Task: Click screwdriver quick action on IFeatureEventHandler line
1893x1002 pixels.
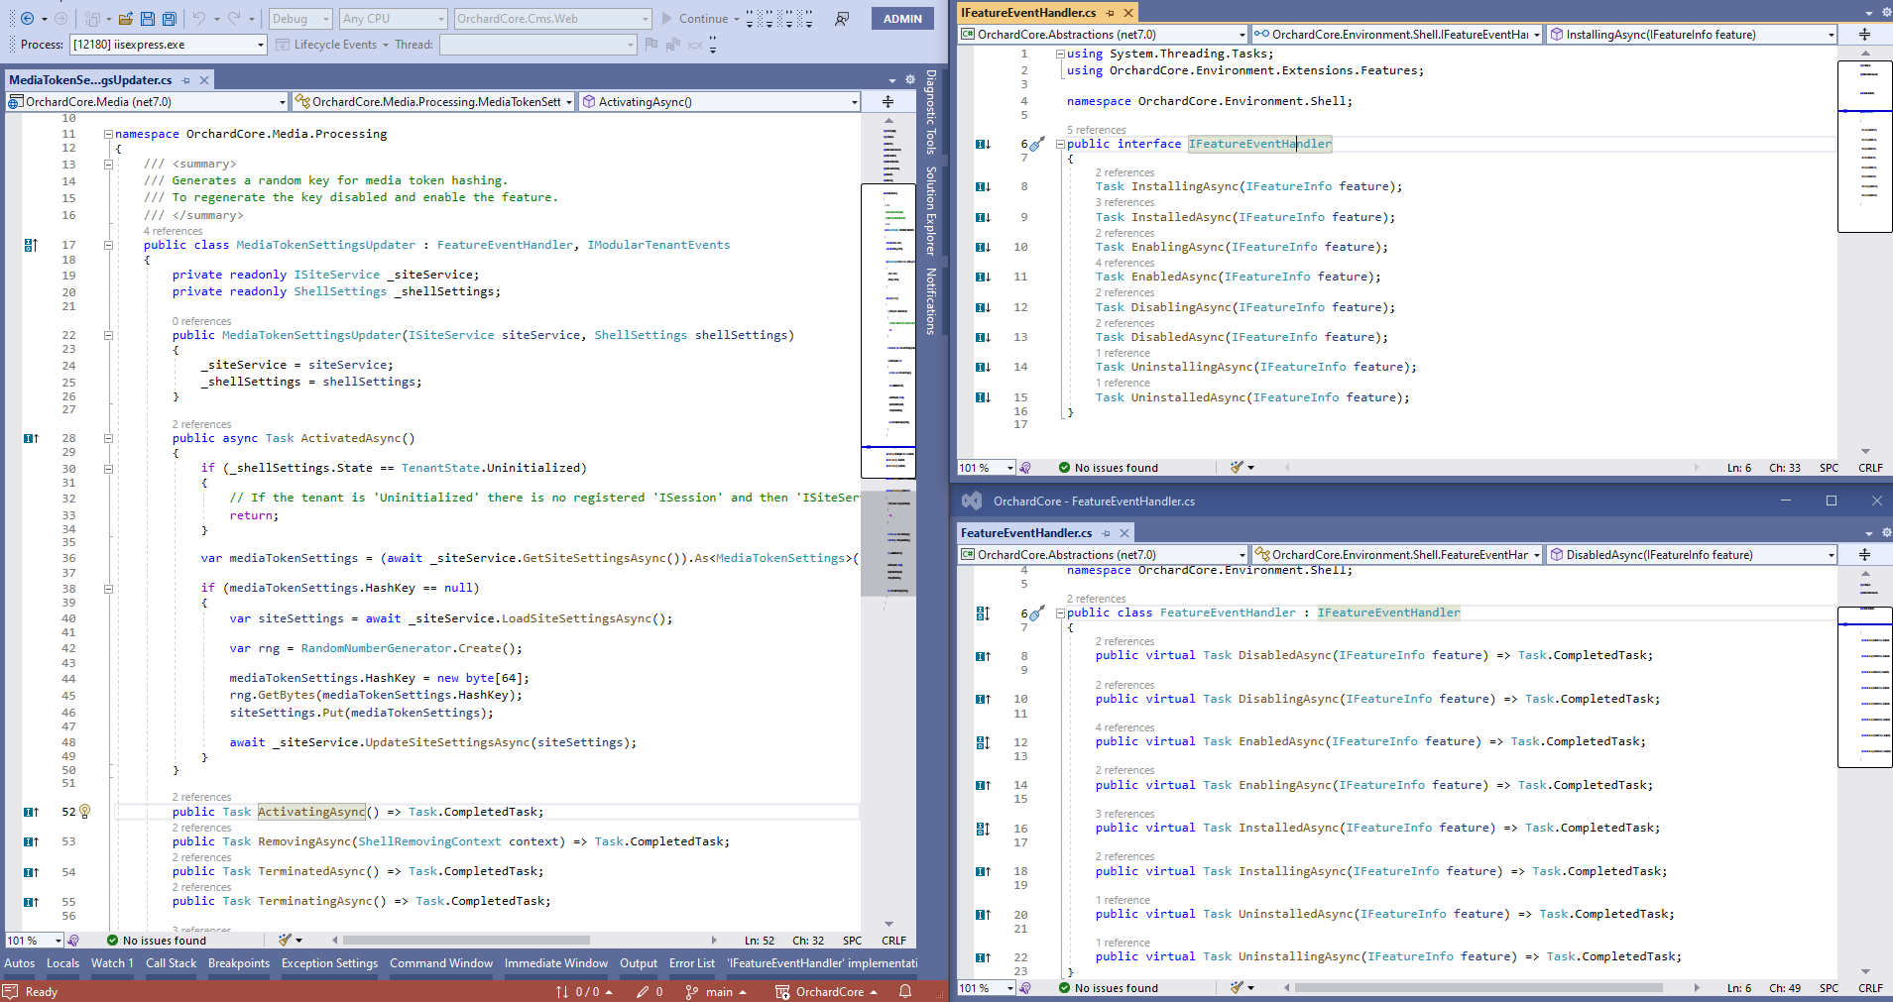Action: pyautogui.click(x=1037, y=144)
